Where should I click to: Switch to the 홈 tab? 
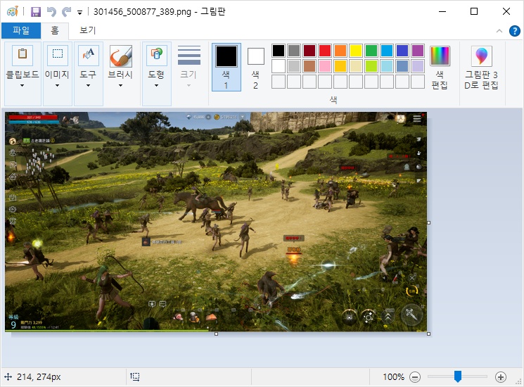[x=55, y=30]
